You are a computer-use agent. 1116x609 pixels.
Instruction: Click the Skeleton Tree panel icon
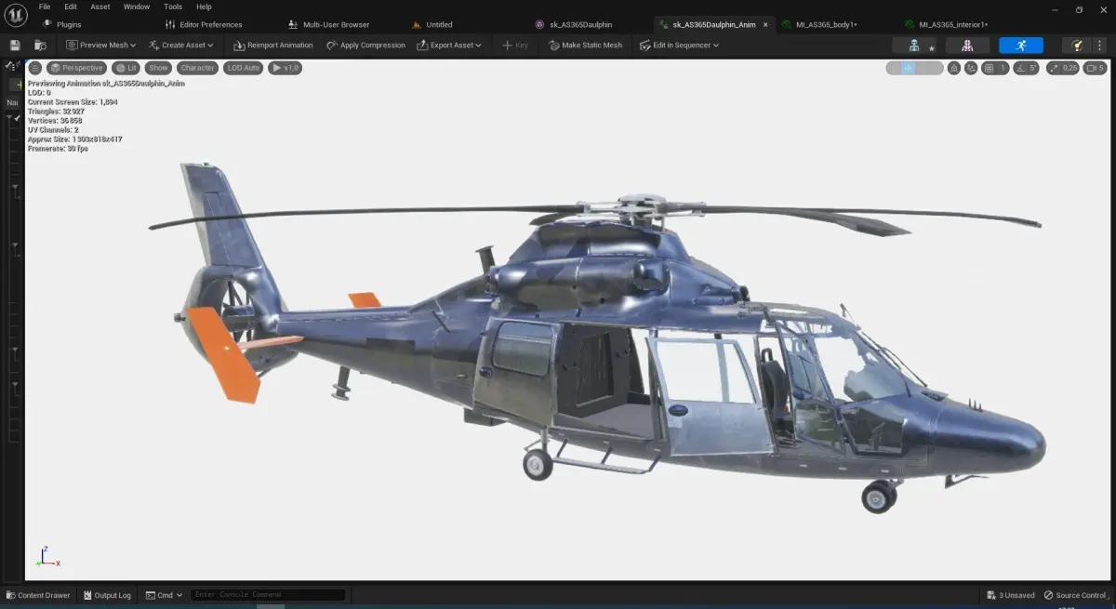click(12, 66)
